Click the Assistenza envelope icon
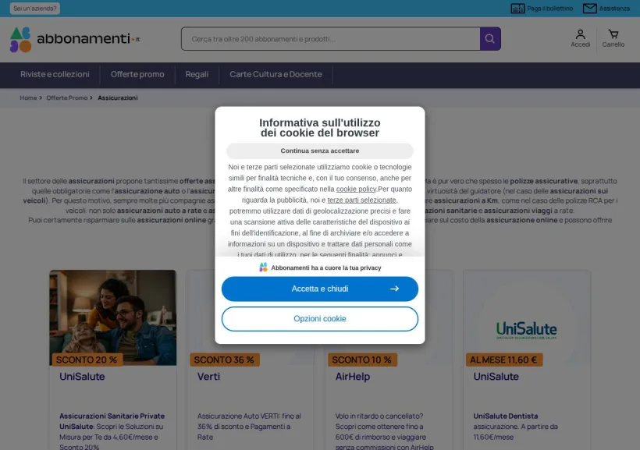Viewport: 640px width, 450px height. tap(589, 8)
